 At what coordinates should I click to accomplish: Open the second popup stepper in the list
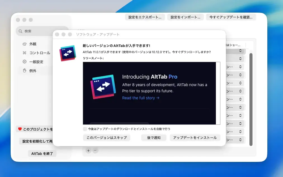click(x=240, y=59)
